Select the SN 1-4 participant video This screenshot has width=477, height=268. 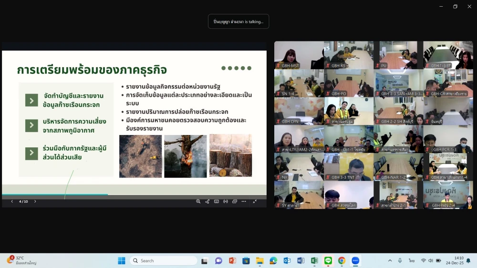[299, 83]
